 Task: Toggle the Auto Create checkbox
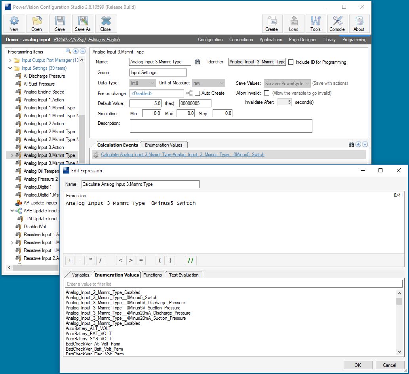[x=198, y=93]
